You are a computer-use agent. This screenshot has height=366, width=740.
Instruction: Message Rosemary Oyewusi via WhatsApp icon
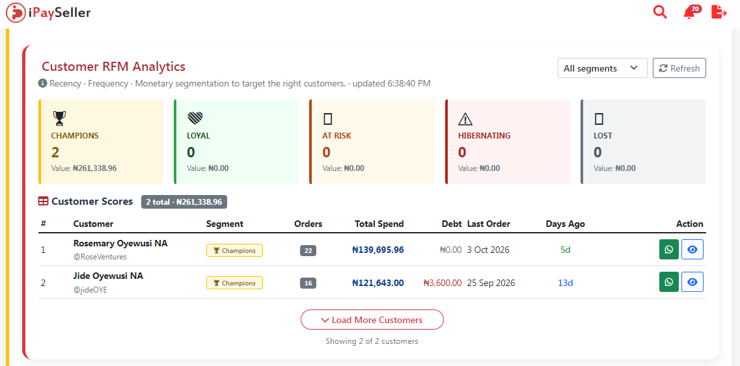tap(669, 250)
